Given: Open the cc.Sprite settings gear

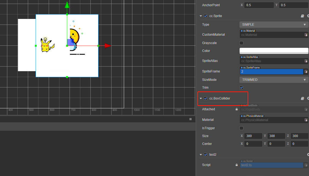Looking at the screenshot, I should (x=308, y=16).
